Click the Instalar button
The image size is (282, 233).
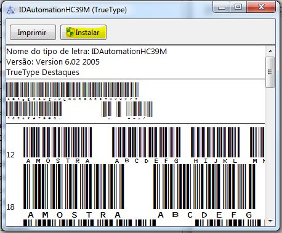pyautogui.click(x=83, y=32)
